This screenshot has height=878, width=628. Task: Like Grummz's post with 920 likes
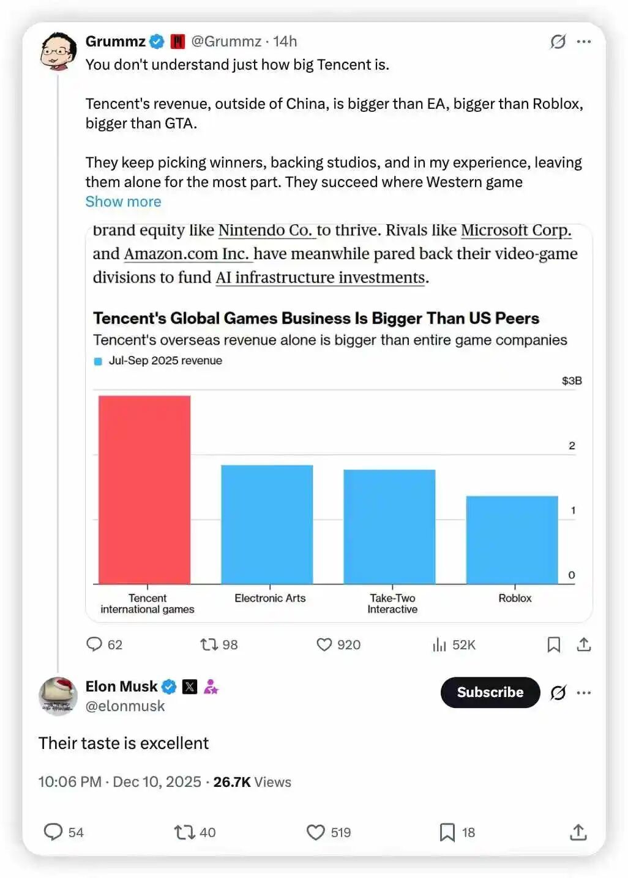point(324,644)
